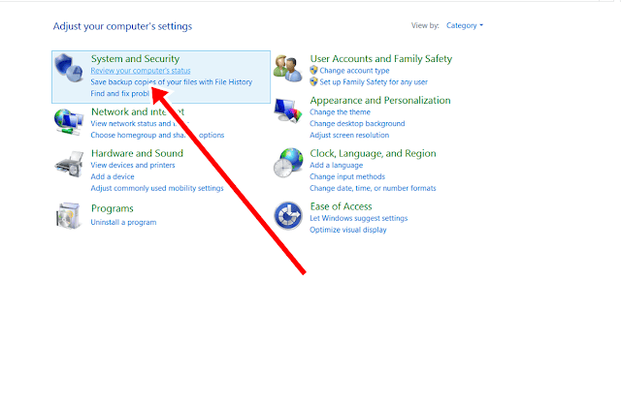The image size is (621, 407).
Task: Open Appearance and Personalization heading
Action: point(380,100)
